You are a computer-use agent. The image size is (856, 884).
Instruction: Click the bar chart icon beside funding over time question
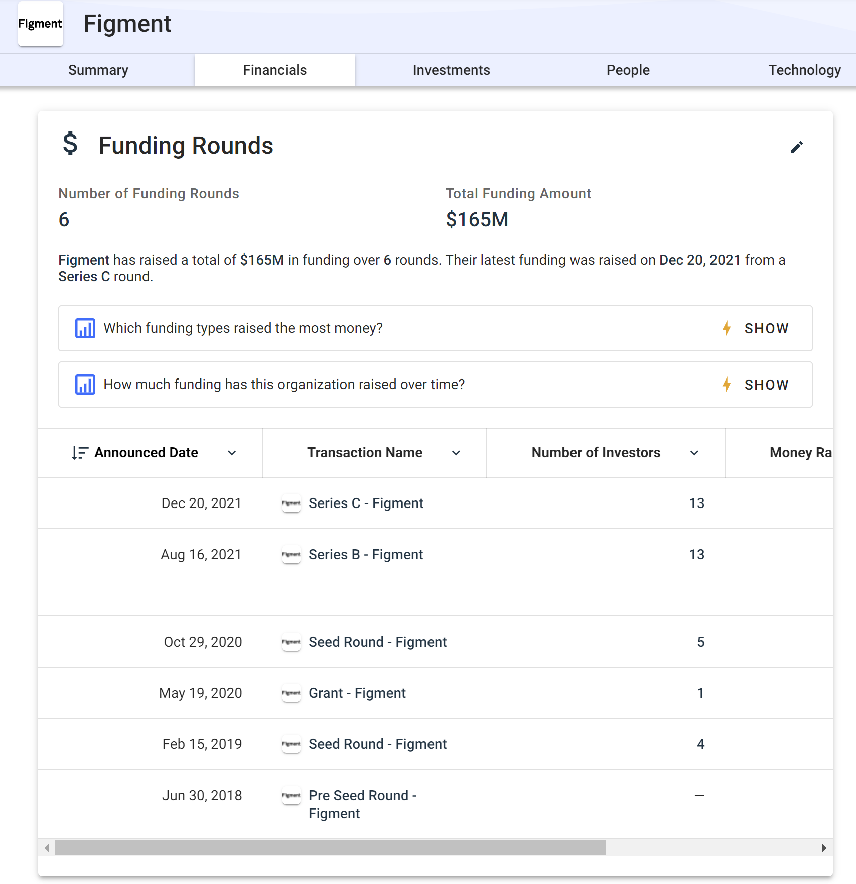85,384
